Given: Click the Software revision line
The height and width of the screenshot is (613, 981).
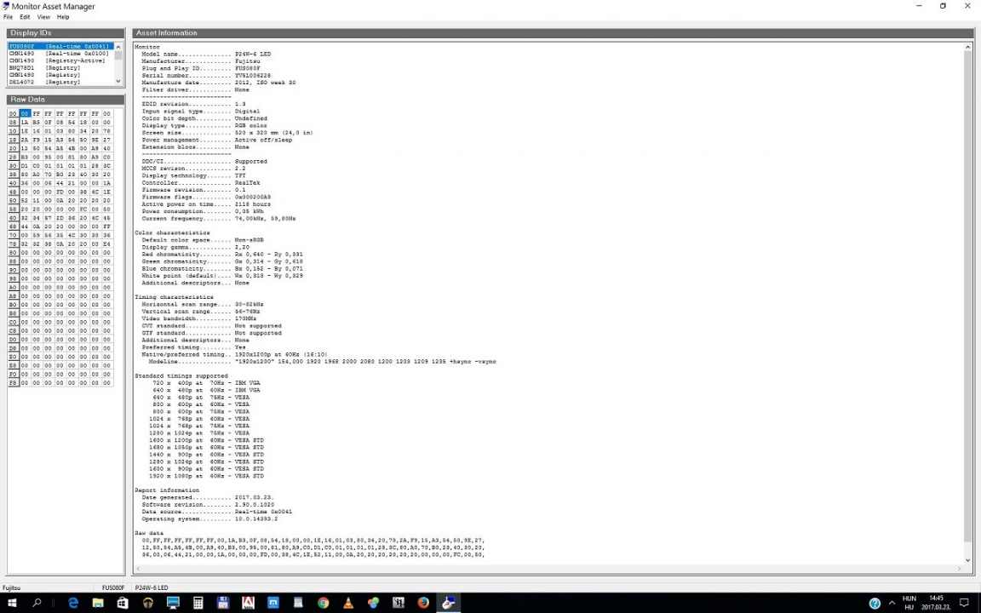Looking at the screenshot, I should [209, 504].
